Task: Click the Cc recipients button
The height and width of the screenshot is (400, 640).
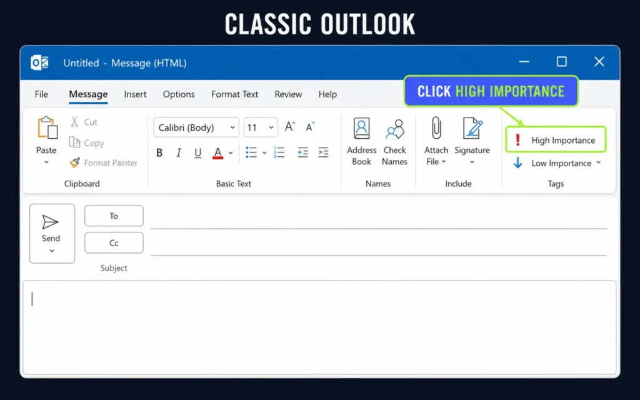Action: (x=114, y=243)
